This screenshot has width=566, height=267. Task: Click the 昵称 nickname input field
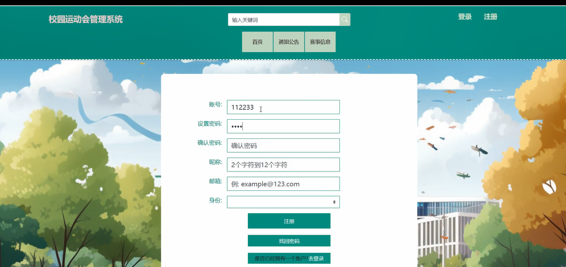pyautogui.click(x=283, y=164)
